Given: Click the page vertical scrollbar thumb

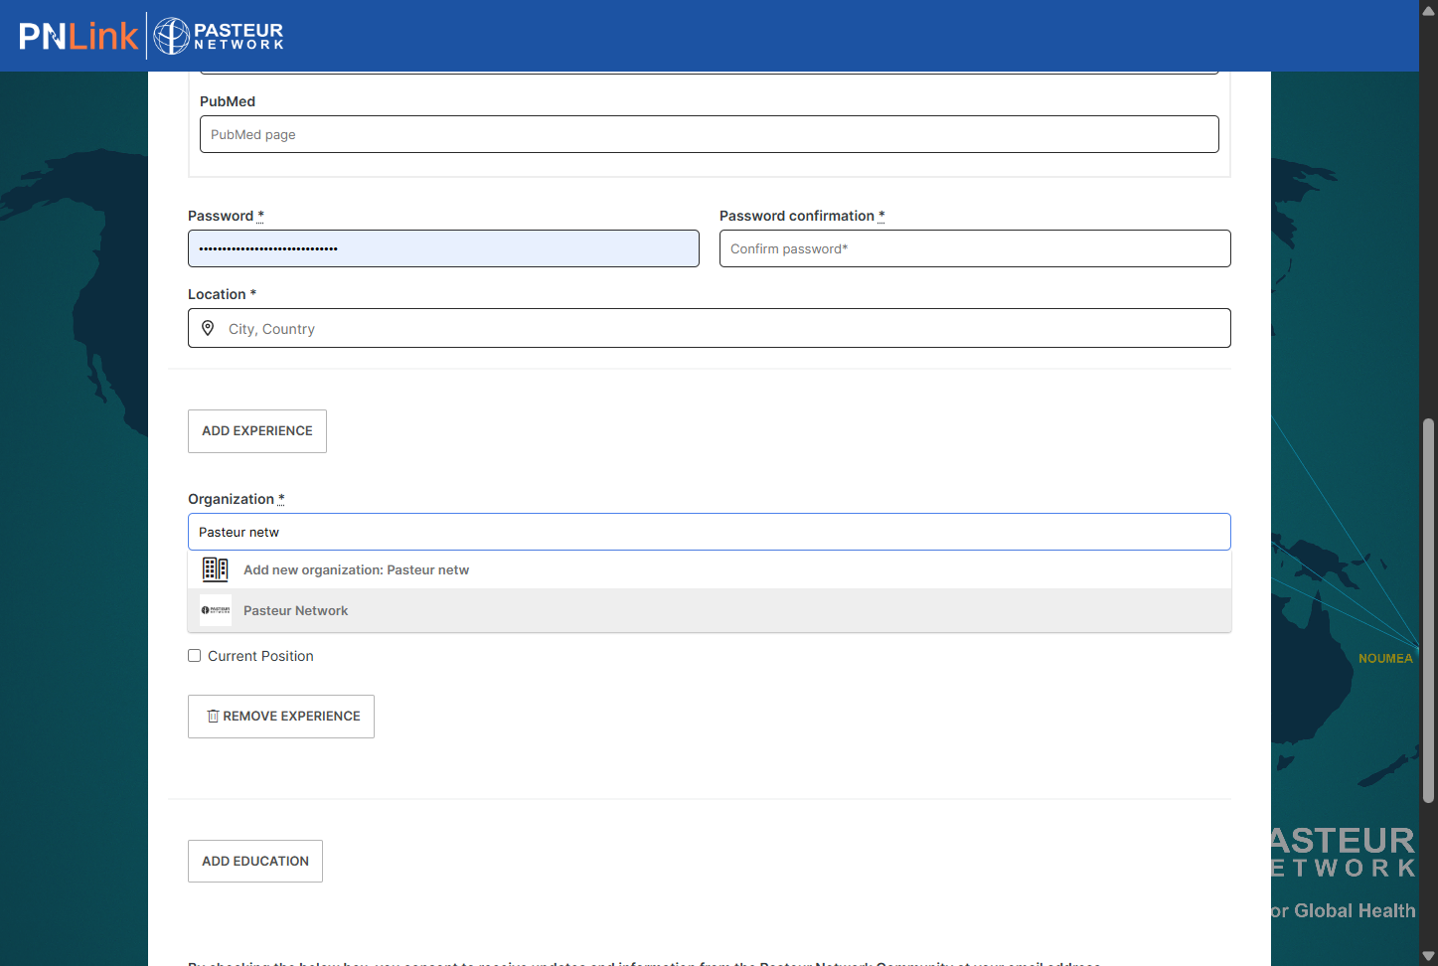Looking at the screenshot, I should tap(1428, 610).
